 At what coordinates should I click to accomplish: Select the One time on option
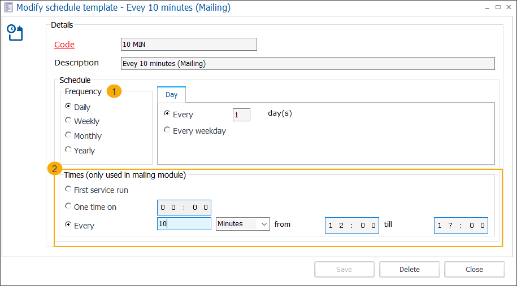pyautogui.click(x=68, y=206)
